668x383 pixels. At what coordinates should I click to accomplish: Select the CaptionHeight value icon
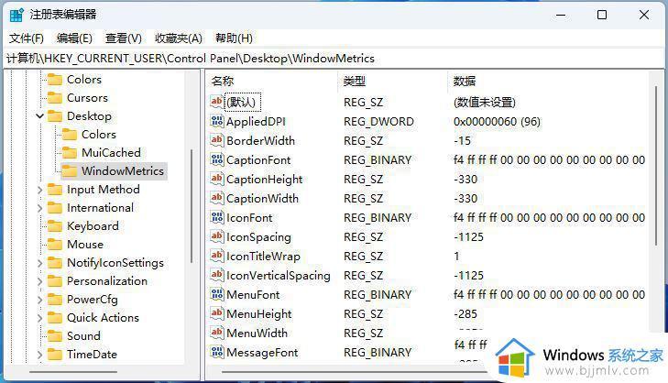coord(217,179)
